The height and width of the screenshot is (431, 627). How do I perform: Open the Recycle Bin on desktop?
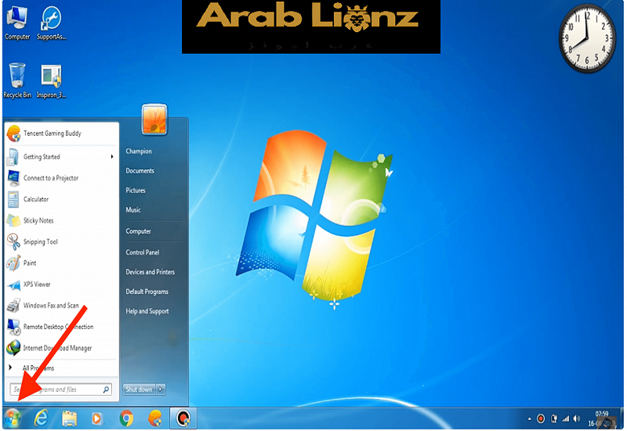click(x=16, y=81)
